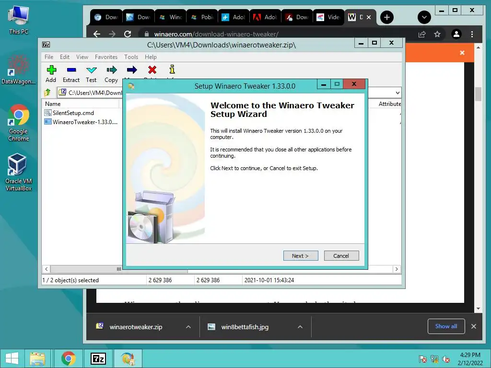Image resolution: width=491 pixels, height=368 pixels.
Task: Click Winaero setup icon in taskbar
Action: click(x=128, y=358)
